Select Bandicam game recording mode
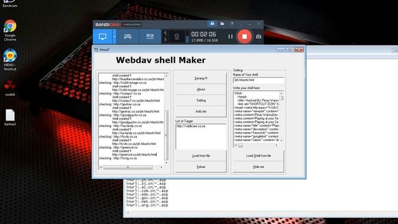 [127, 37]
